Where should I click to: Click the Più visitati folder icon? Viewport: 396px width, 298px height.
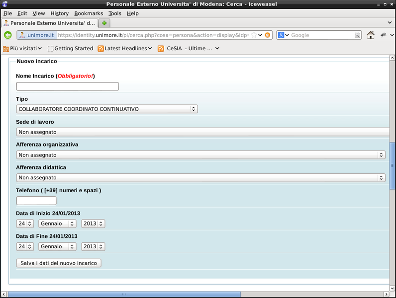click(x=6, y=48)
